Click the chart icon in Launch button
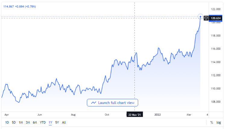Screen dimensions: 225x129 coord(93,103)
